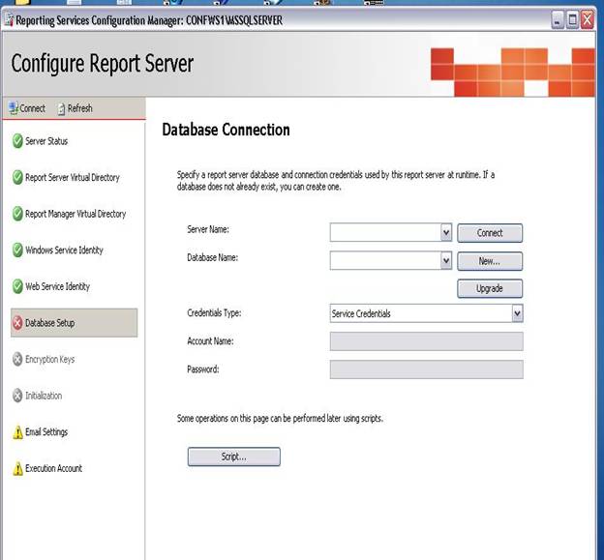The image size is (604, 560).
Task: Click the grey icon beside Encryption Keys
Action: (x=17, y=359)
